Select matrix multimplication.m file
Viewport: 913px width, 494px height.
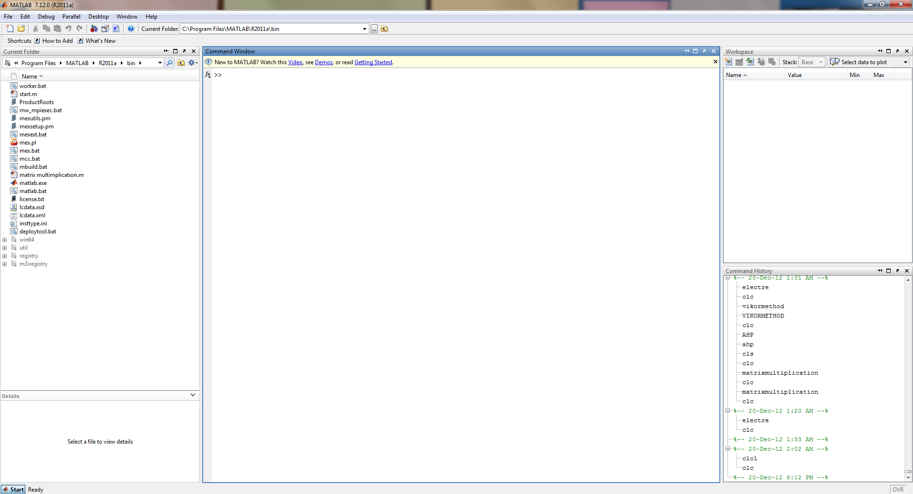click(x=51, y=175)
